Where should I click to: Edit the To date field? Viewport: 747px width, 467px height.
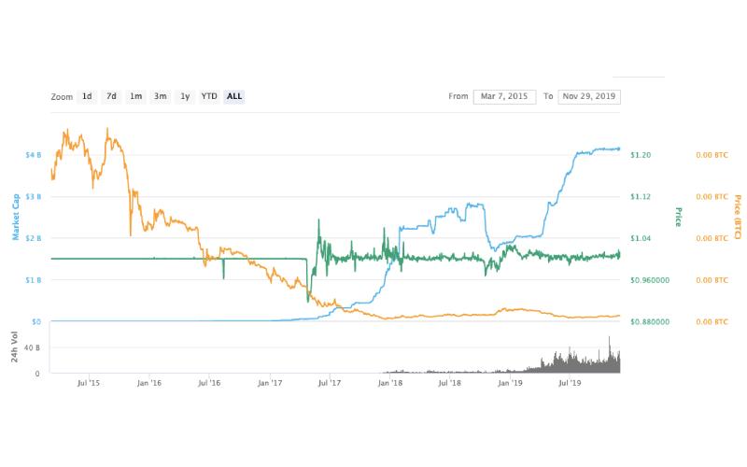point(589,96)
